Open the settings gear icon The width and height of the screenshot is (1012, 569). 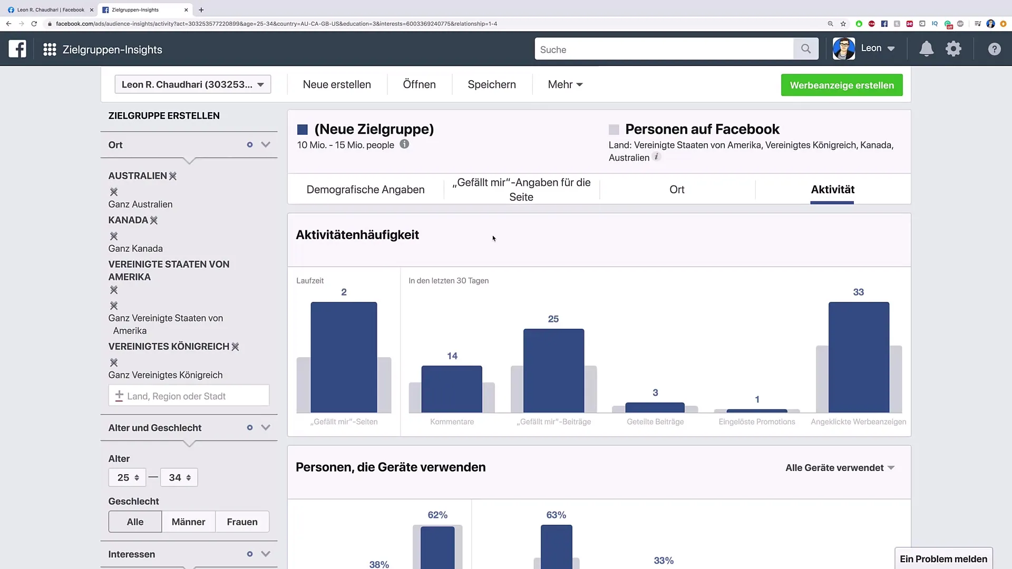point(953,49)
